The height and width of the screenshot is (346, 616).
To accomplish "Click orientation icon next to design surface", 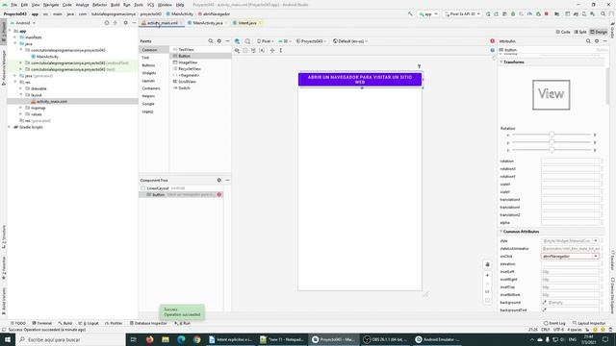I will [x=247, y=40].
